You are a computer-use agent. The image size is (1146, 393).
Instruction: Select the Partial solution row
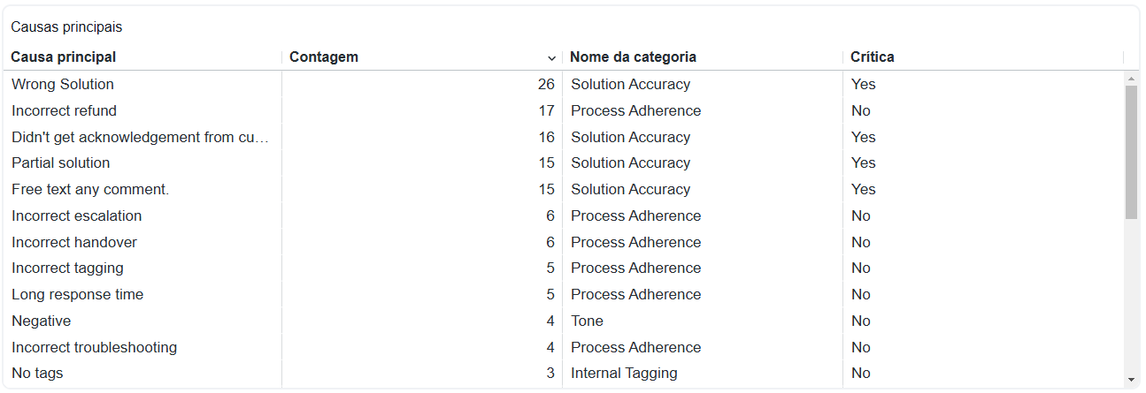566,163
